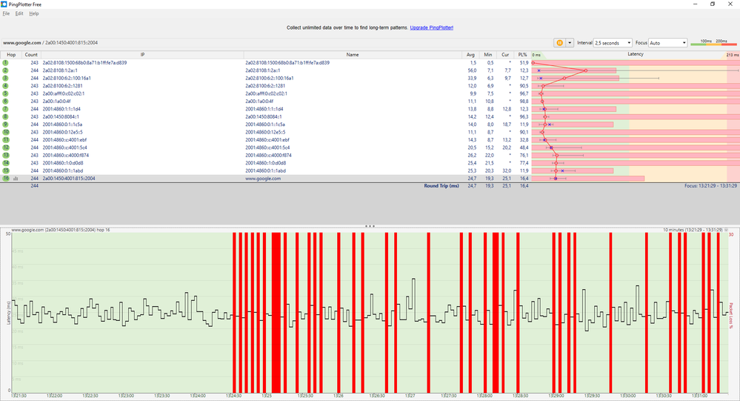Viewport: 740px width, 401px height.
Task: Sort by the PL% column header
Action: click(522, 55)
